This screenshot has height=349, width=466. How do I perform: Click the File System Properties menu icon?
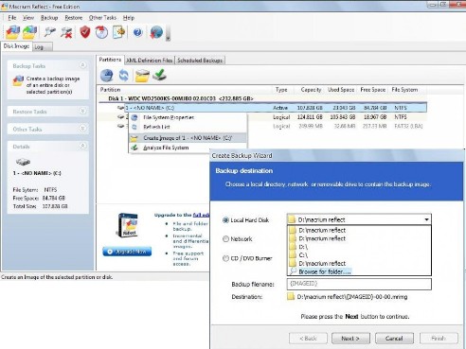pyautogui.click(x=134, y=117)
